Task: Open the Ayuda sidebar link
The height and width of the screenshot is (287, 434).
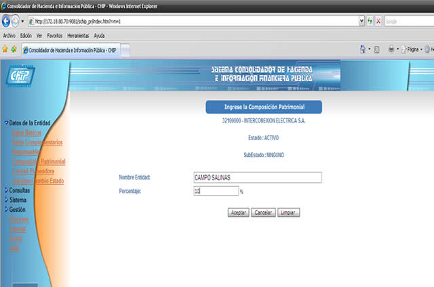Action: click(16, 239)
